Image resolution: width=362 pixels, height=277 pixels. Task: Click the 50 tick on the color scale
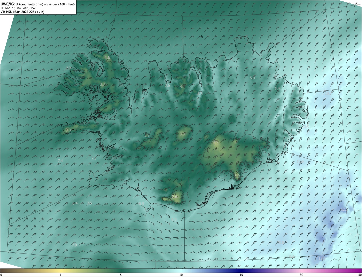[x=360, y=275]
